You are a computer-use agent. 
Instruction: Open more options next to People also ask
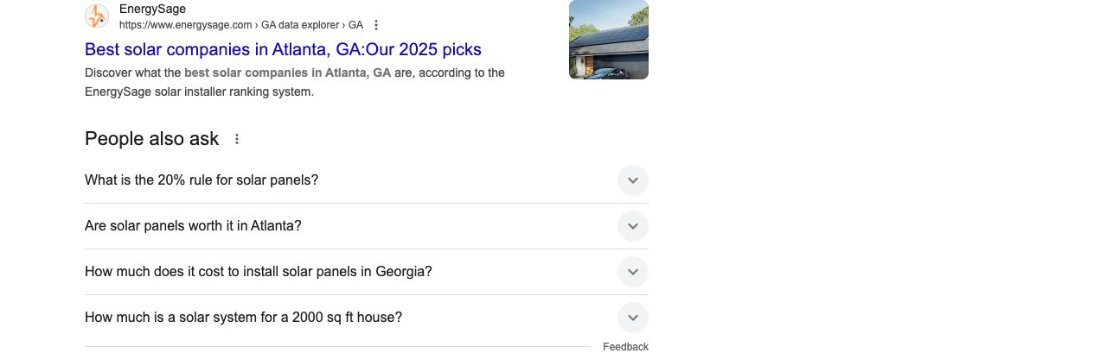point(237,139)
